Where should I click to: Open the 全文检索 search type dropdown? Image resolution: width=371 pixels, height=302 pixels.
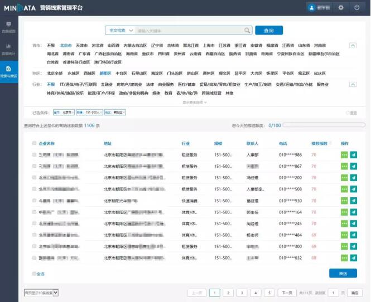click(120, 31)
